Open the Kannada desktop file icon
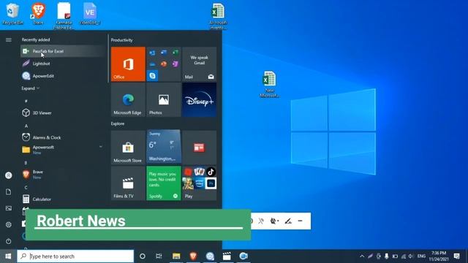The image size is (468, 263). (x=64, y=16)
